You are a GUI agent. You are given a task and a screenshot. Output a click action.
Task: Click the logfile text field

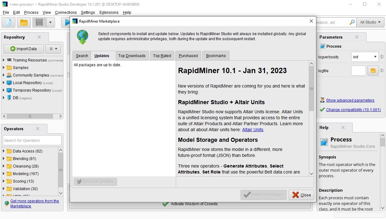[x=358, y=71]
